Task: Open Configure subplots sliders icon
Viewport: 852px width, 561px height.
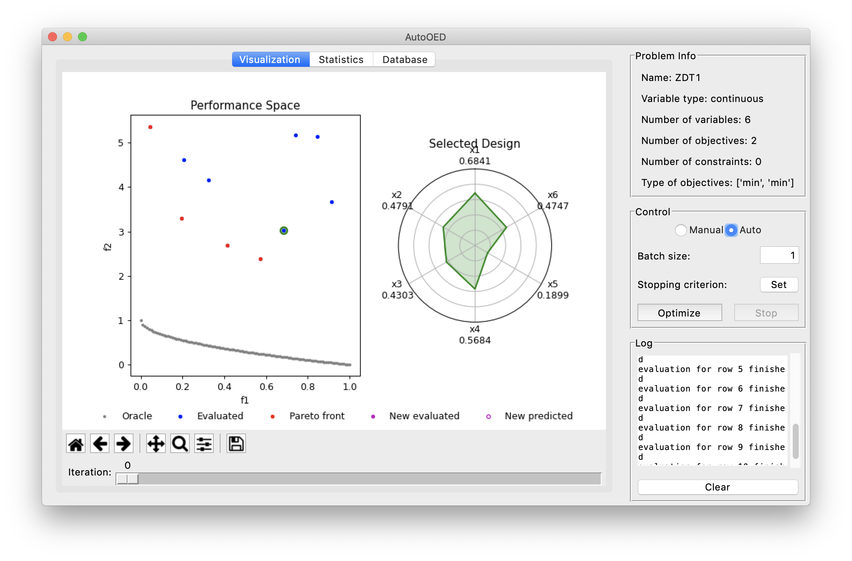Action: [204, 444]
